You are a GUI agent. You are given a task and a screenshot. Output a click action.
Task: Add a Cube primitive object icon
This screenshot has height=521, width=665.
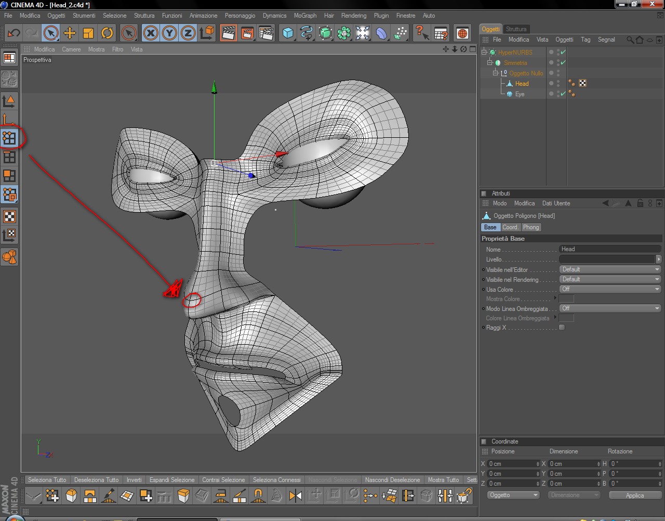click(288, 33)
